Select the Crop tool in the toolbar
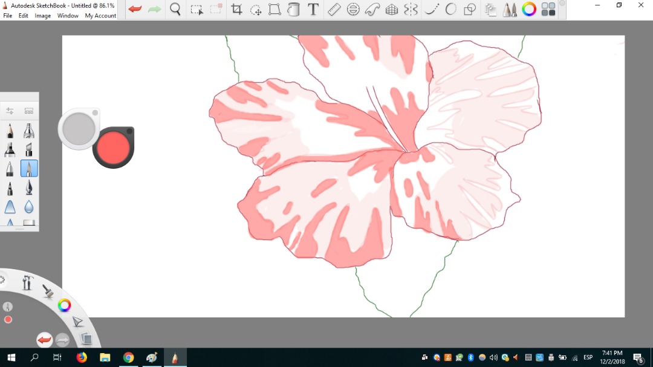This screenshot has height=367, width=653. click(236, 9)
